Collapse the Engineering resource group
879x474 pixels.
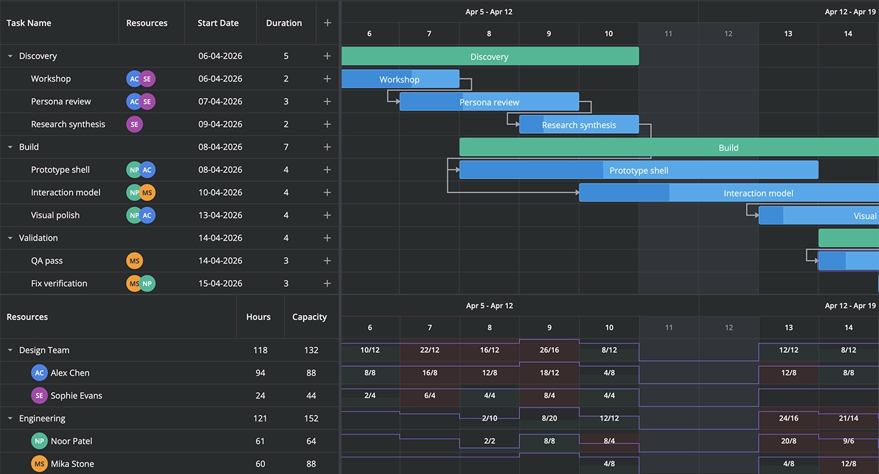click(10, 419)
